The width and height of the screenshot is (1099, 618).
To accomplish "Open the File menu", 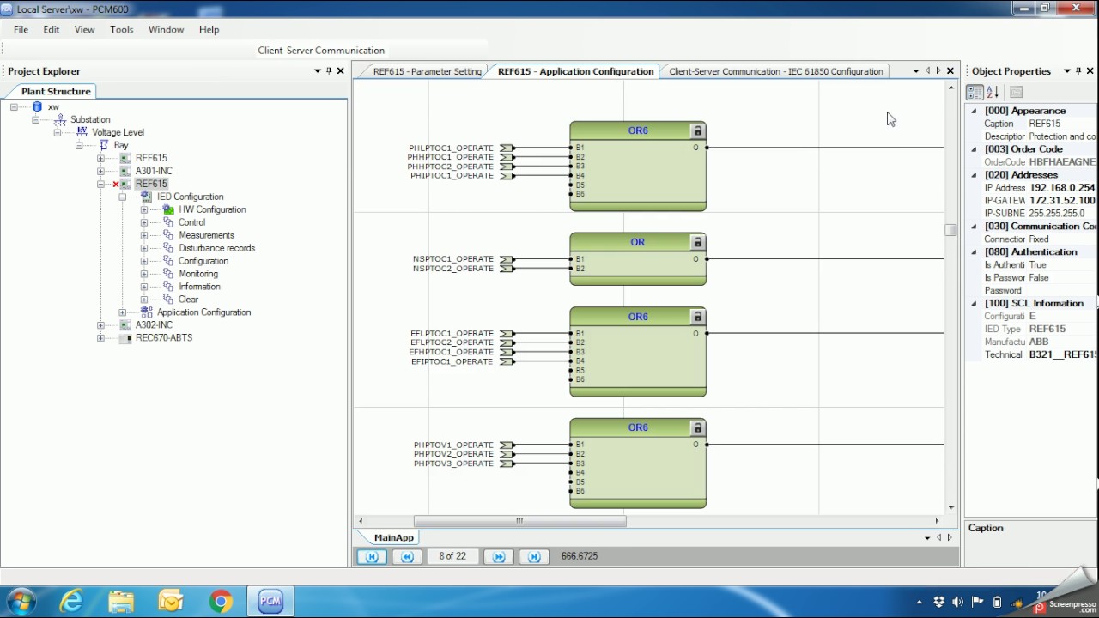I will tap(21, 29).
